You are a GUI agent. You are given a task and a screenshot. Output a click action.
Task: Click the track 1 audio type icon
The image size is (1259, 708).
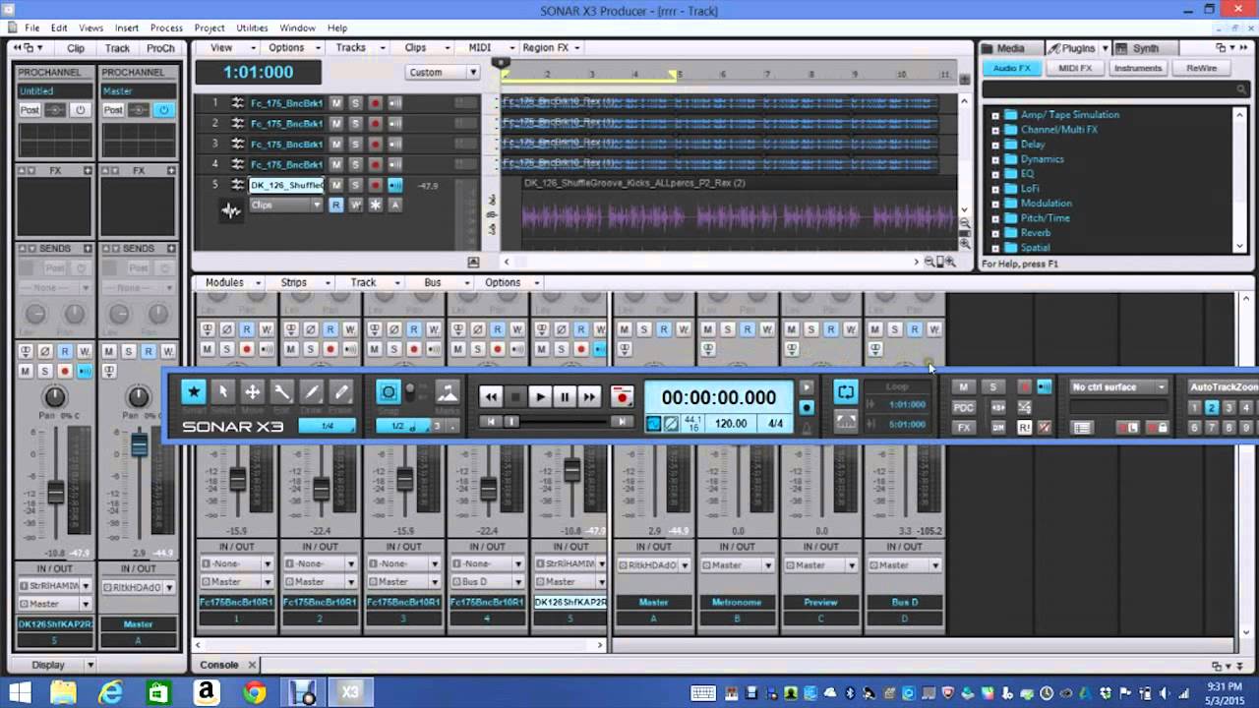click(x=237, y=103)
